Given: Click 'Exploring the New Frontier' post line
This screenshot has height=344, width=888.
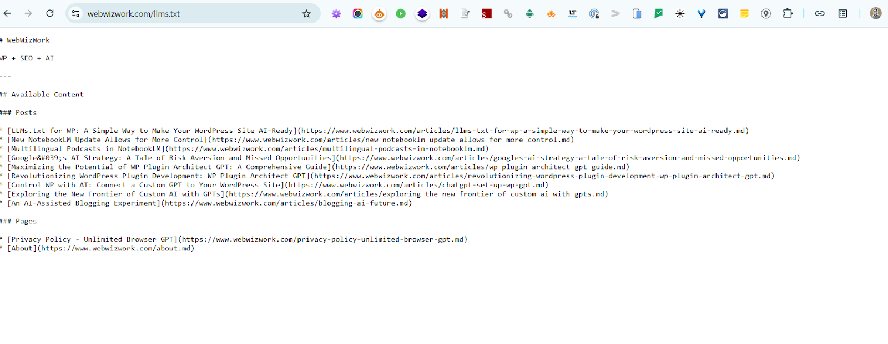Looking at the screenshot, I should click(304, 194).
